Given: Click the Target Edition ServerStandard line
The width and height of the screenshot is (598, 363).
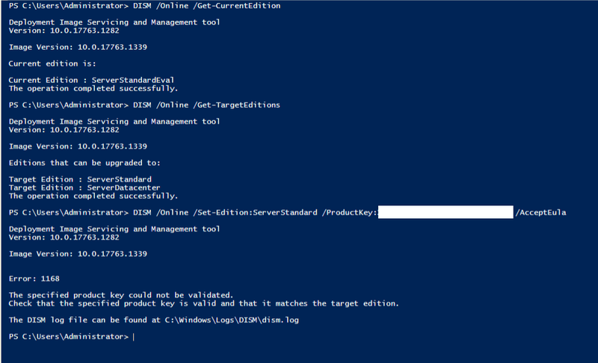Looking at the screenshot, I should point(80,179).
